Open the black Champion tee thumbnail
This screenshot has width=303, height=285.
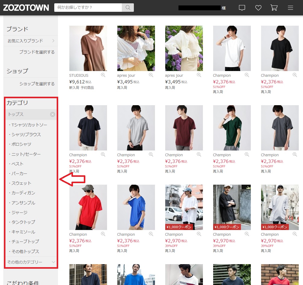click(x=279, y=48)
